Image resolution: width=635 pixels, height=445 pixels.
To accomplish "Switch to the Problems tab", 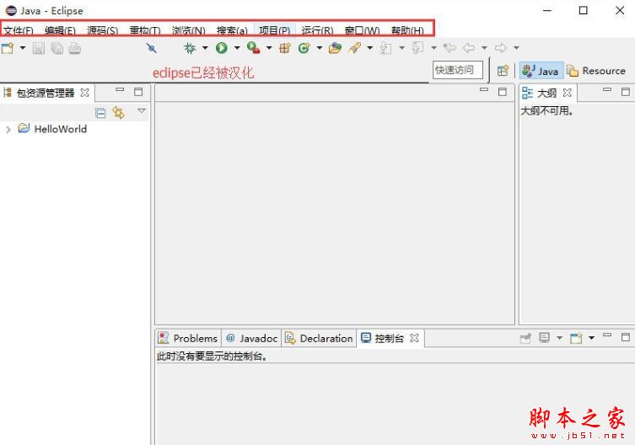I will pyautogui.click(x=188, y=338).
